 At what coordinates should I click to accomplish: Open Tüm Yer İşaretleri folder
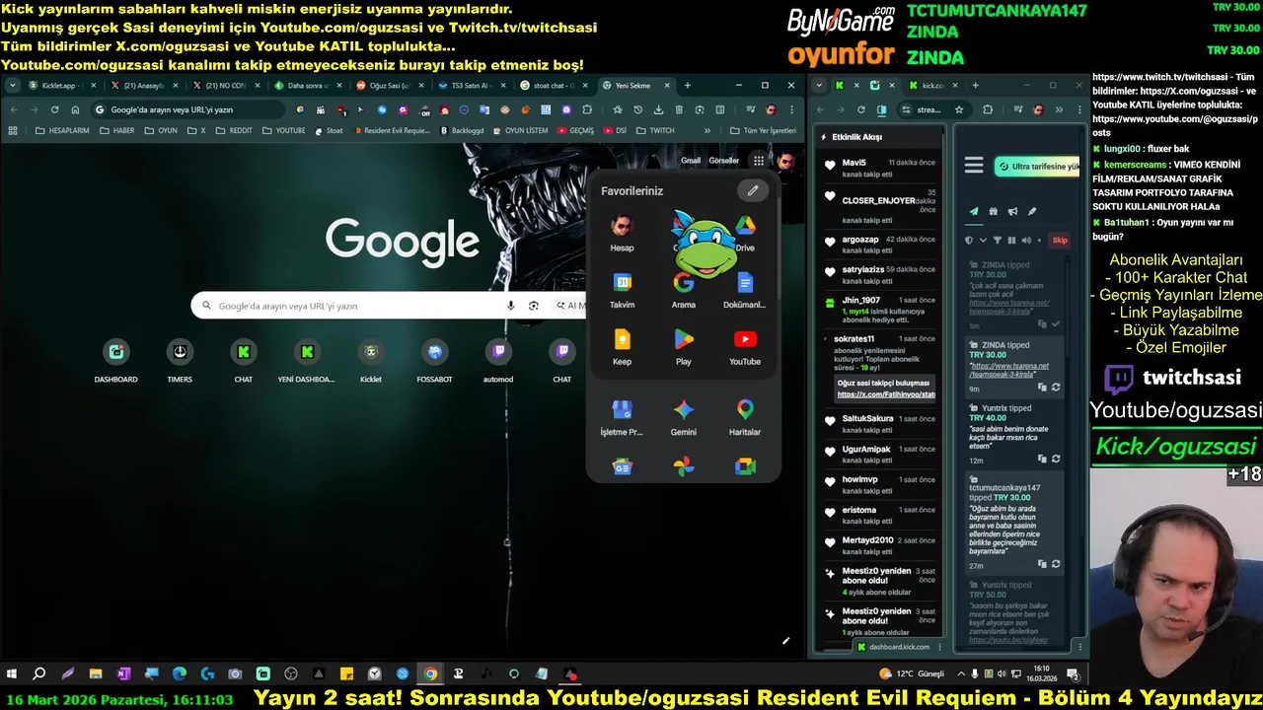point(763,130)
